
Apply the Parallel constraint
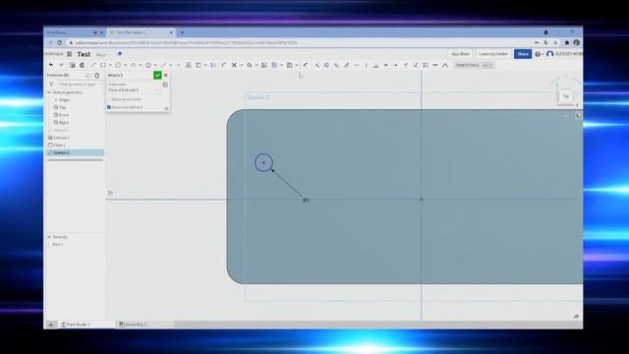click(x=336, y=65)
